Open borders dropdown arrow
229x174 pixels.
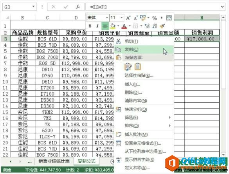141,26
